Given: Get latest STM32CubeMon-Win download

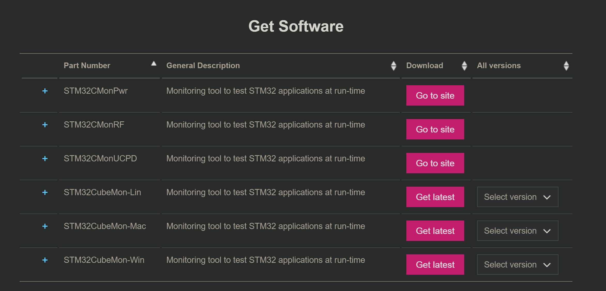Looking at the screenshot, I should pyautogui.click(x=435, y=265).
